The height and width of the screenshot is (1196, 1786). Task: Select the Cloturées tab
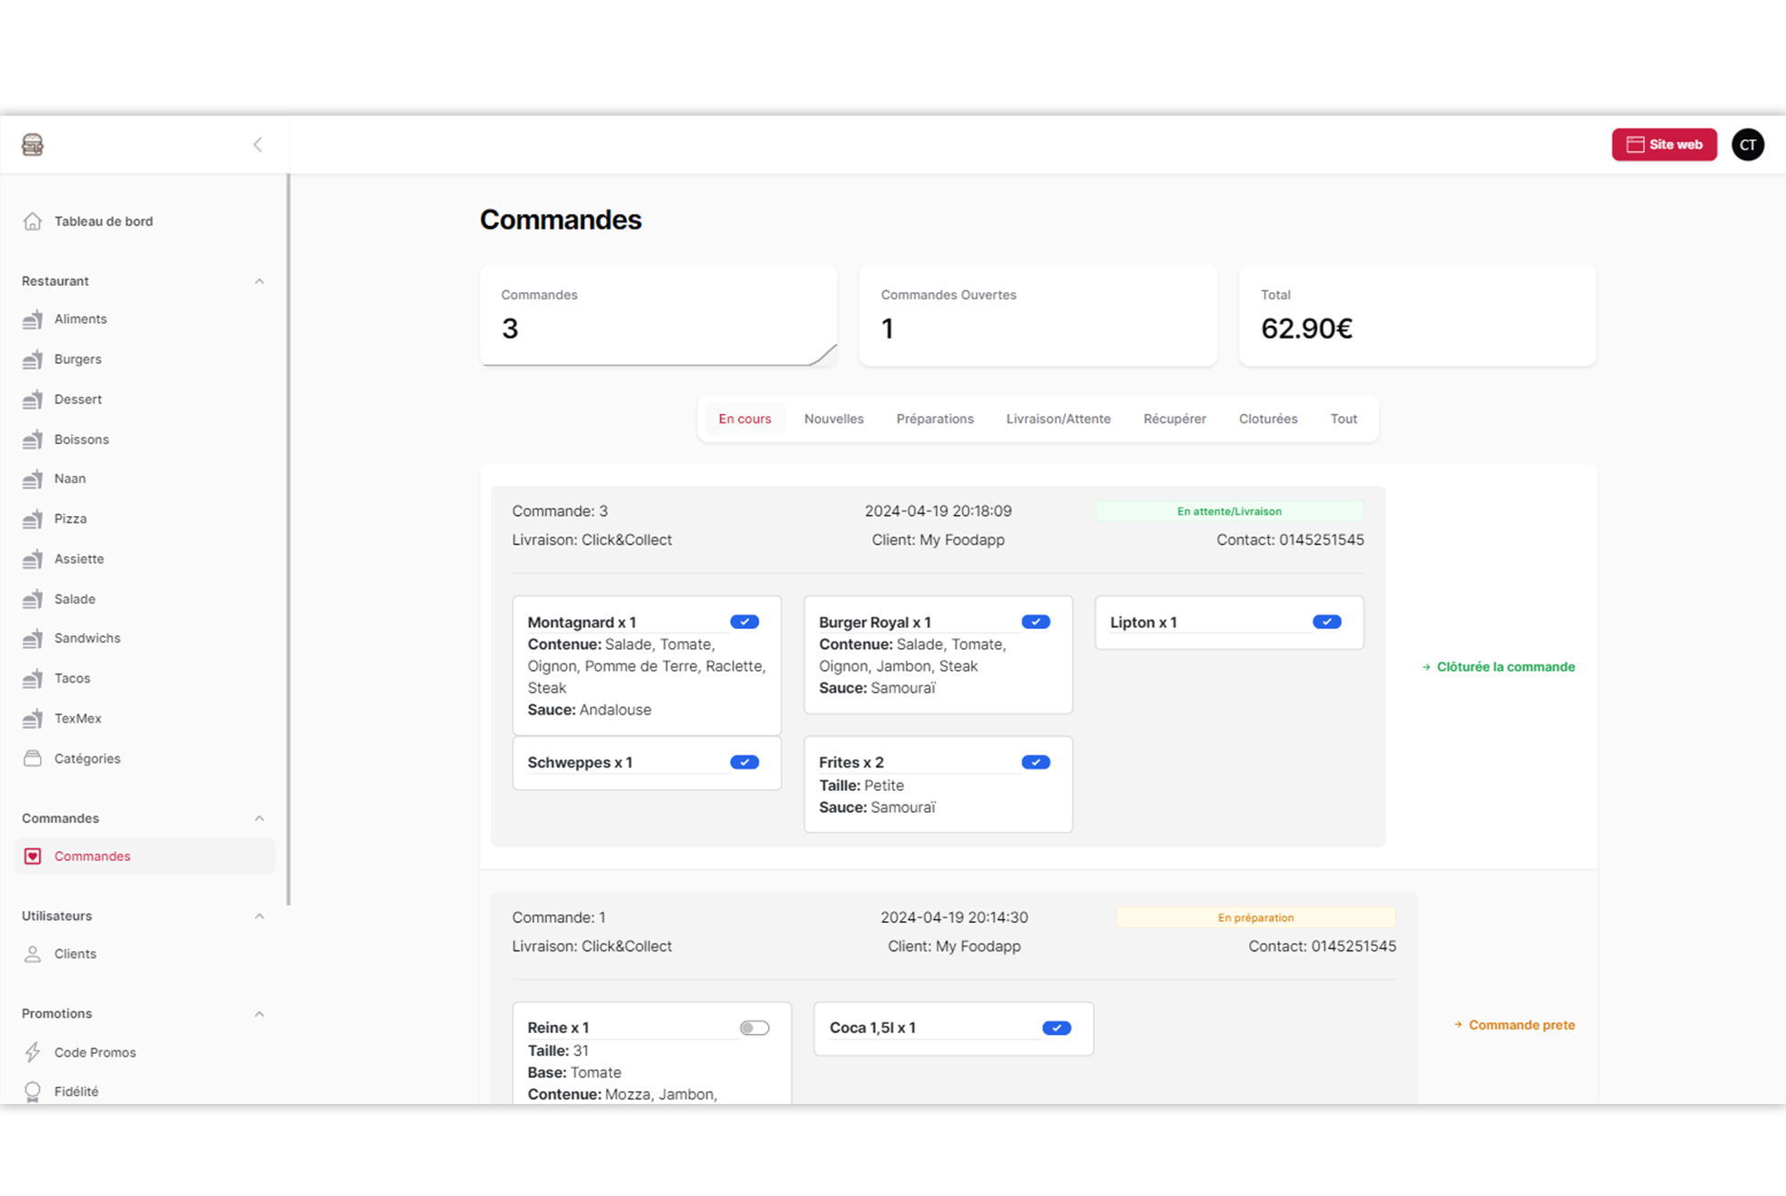1267,419
